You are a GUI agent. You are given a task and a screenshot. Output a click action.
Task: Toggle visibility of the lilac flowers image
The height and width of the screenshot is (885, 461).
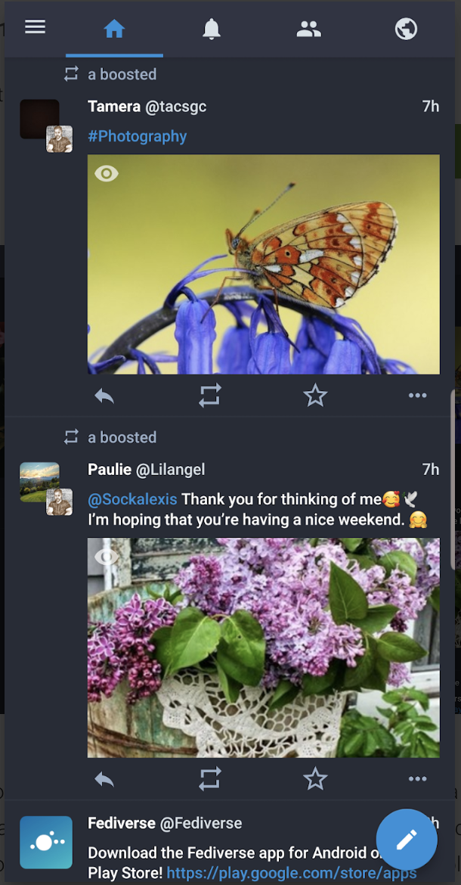coord(107,557)
